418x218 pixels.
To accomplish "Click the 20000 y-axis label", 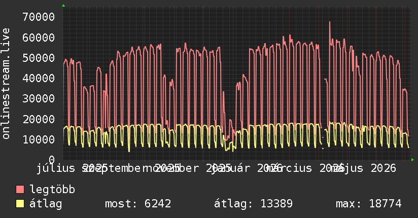I will (x=39, y=119).
